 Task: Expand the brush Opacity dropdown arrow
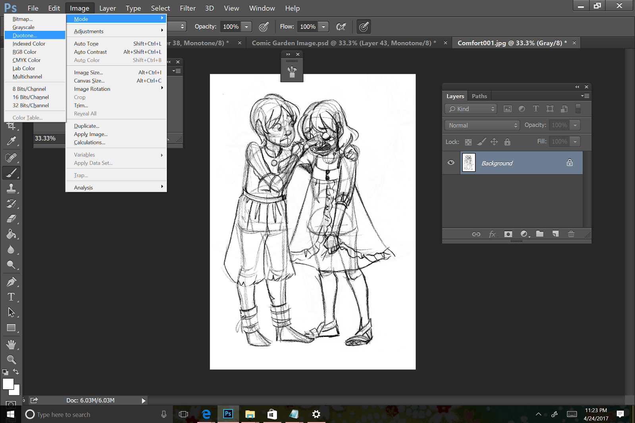click(x=246, y=27)
